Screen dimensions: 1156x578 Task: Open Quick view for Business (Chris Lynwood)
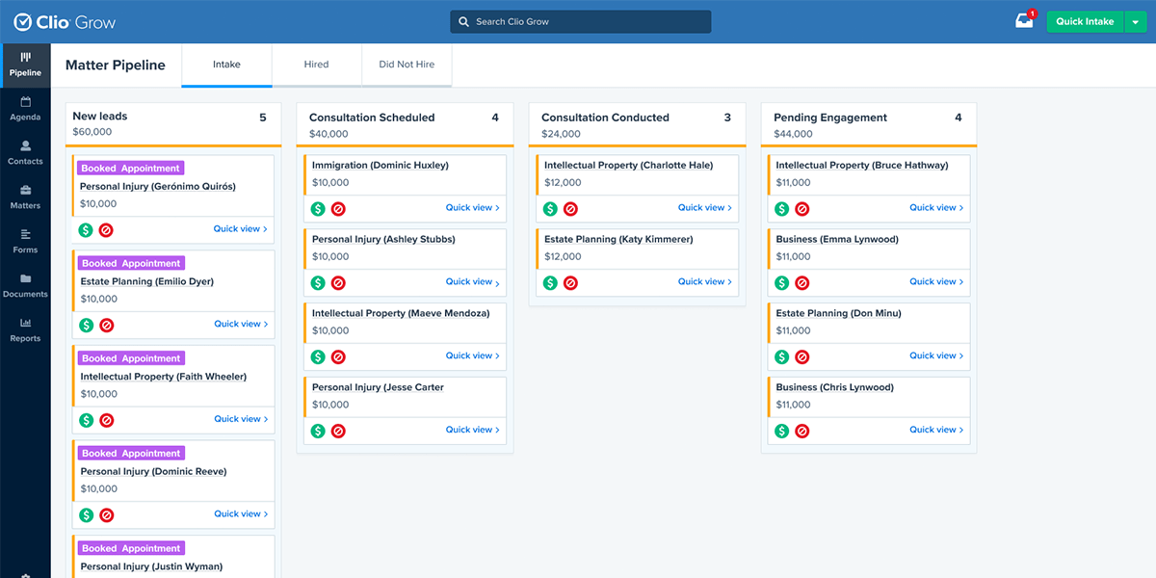(937, 431)
